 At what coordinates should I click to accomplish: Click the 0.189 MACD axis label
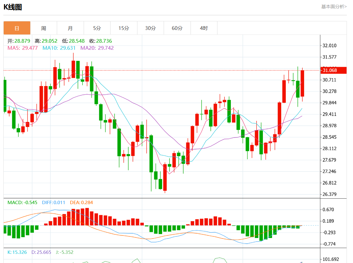(328, 221)
